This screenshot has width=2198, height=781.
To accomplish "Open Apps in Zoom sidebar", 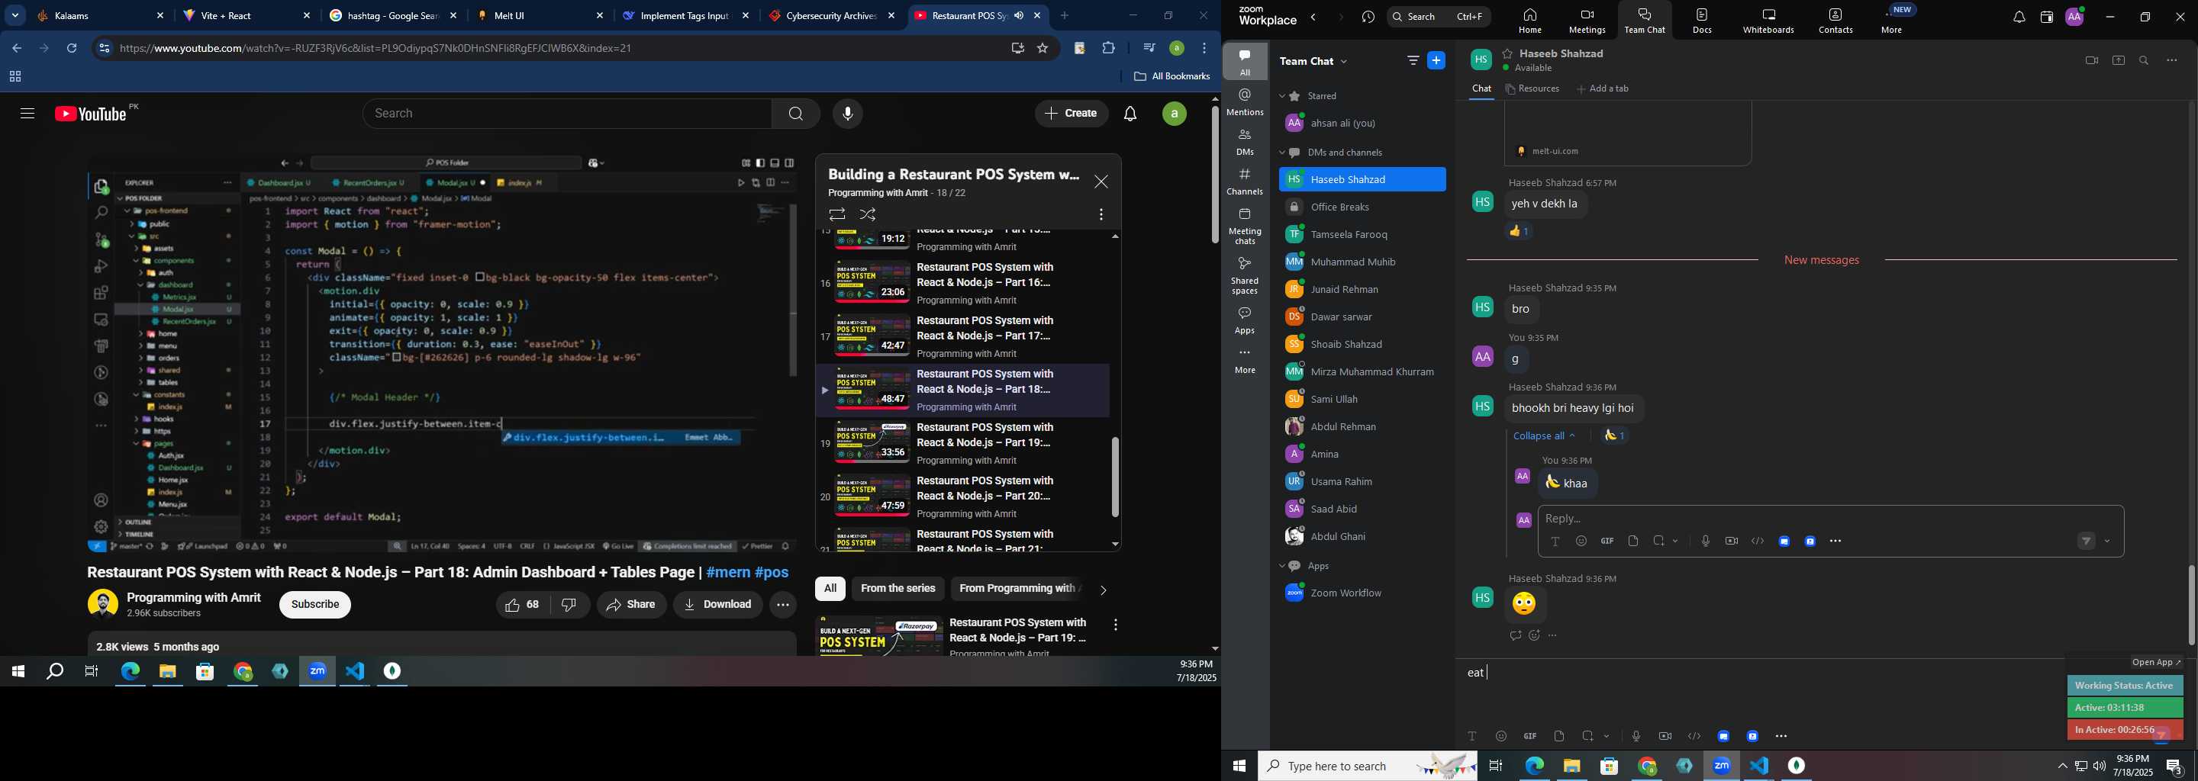I will [x=1245, y=321].
